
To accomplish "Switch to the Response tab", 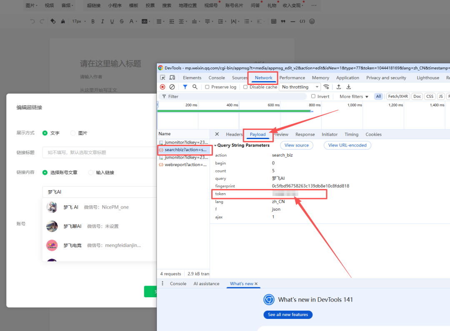I will click(x=305, y=134).
